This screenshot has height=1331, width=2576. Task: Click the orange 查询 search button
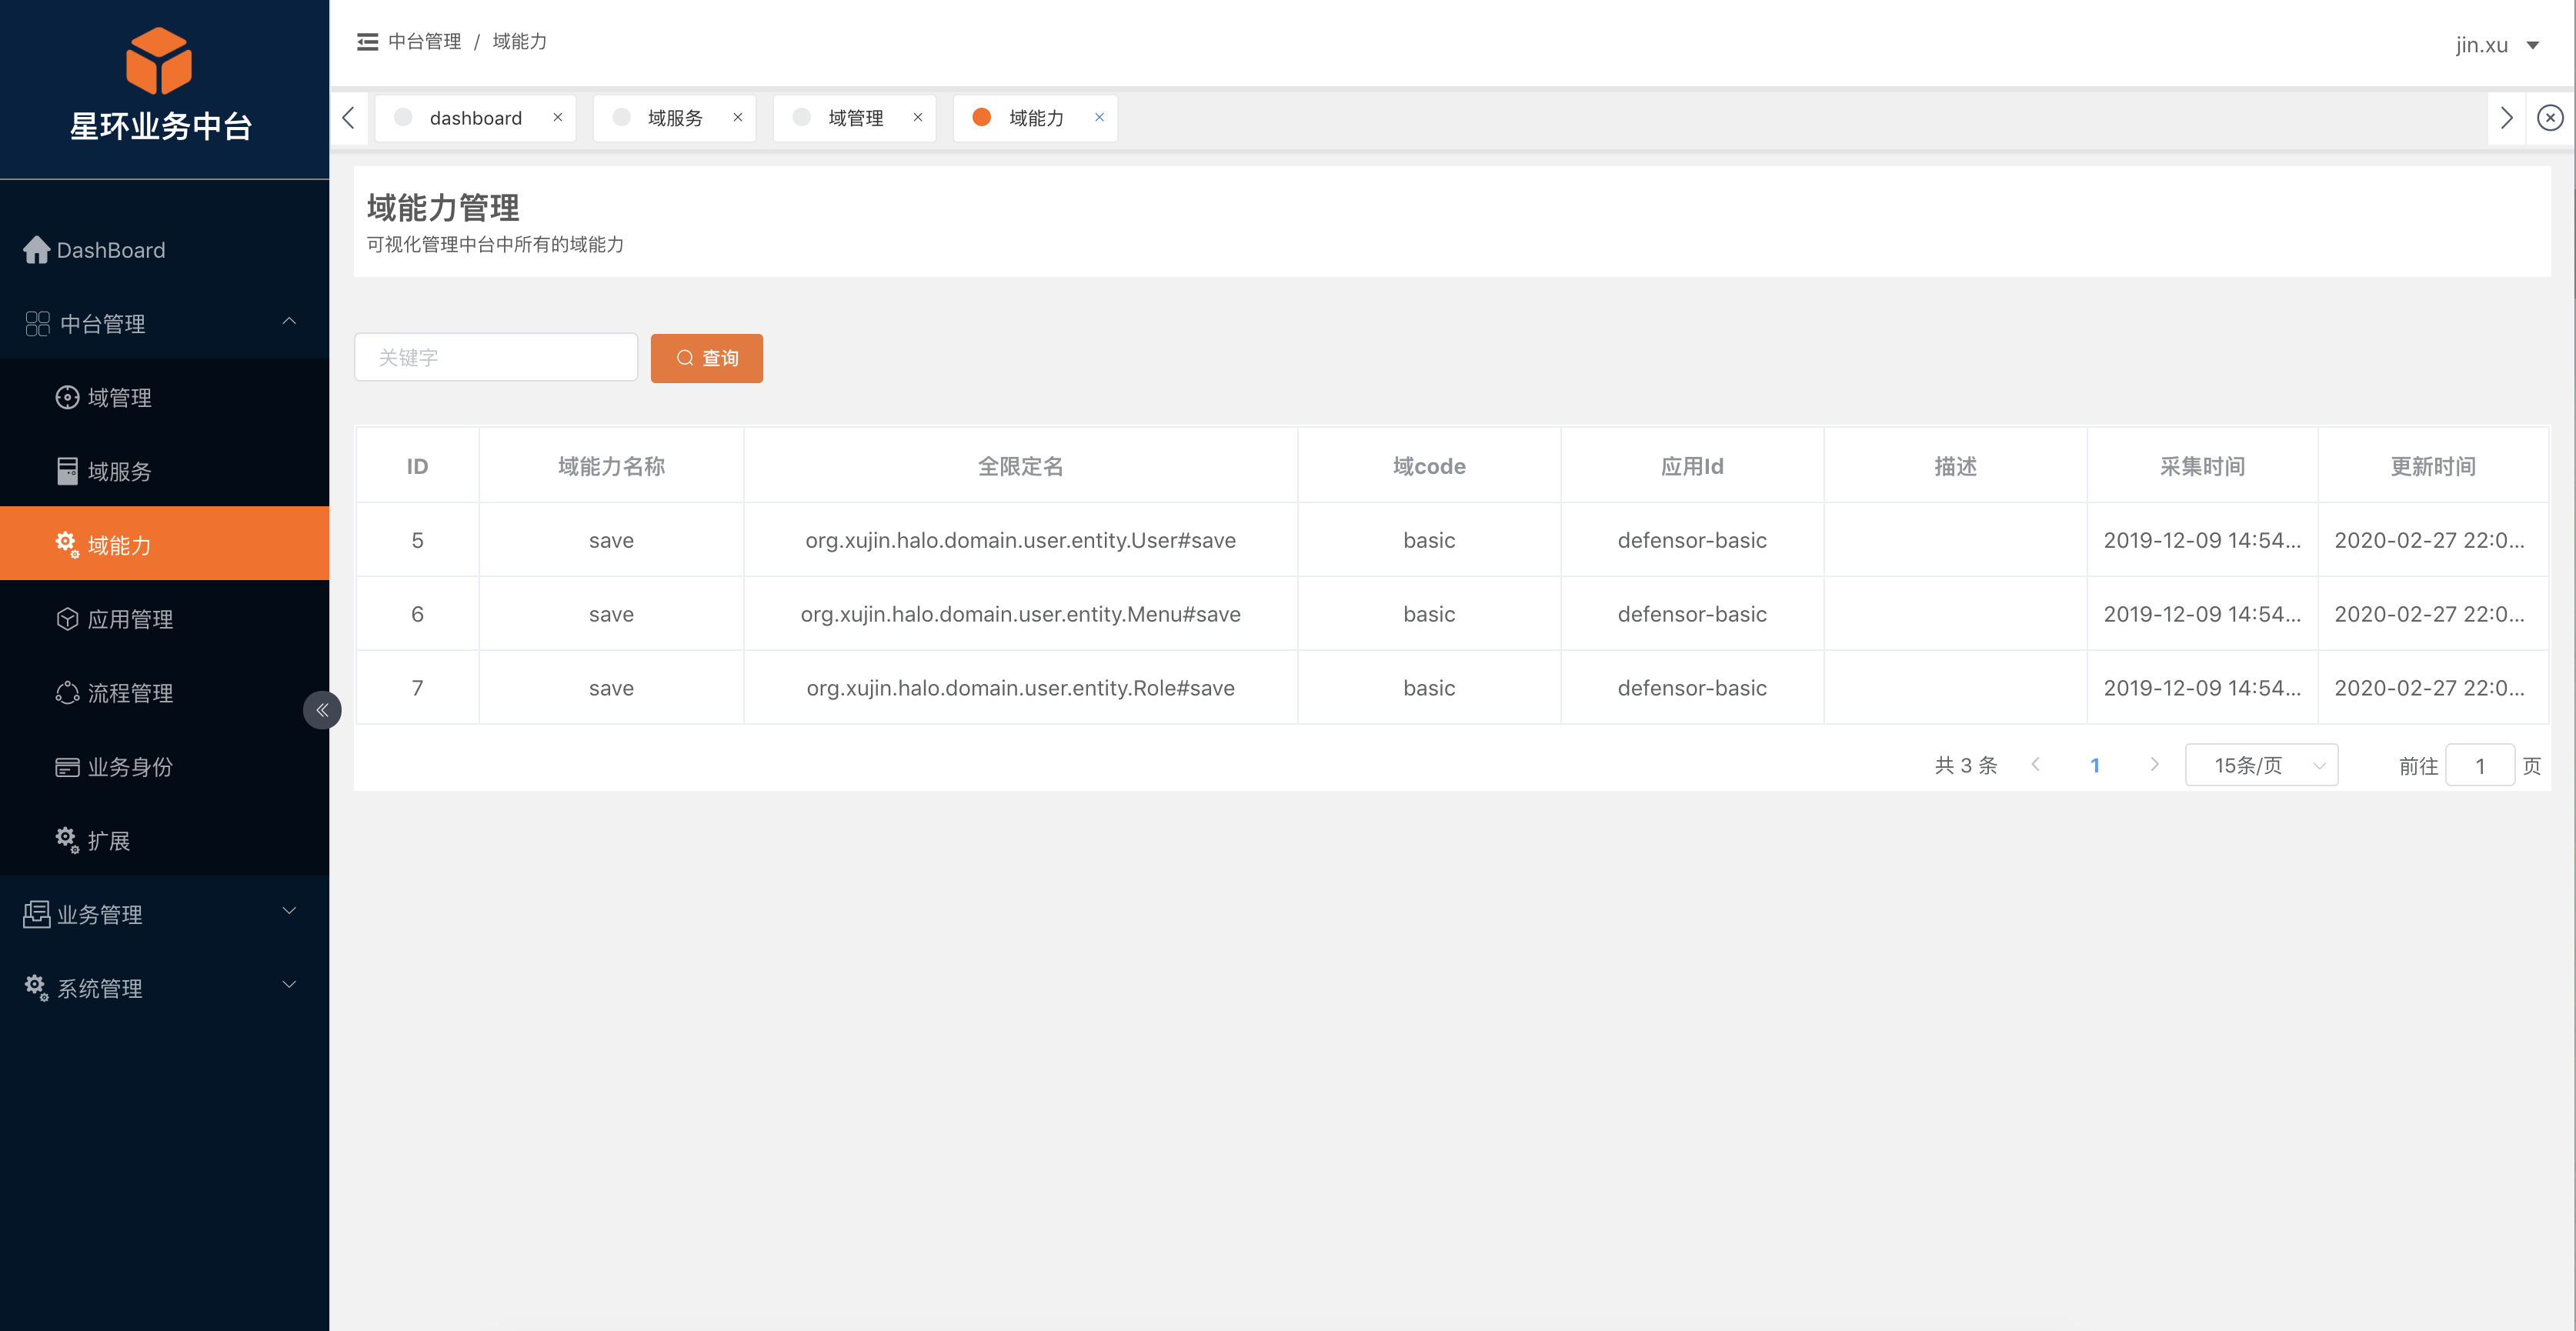pos(706,358)
